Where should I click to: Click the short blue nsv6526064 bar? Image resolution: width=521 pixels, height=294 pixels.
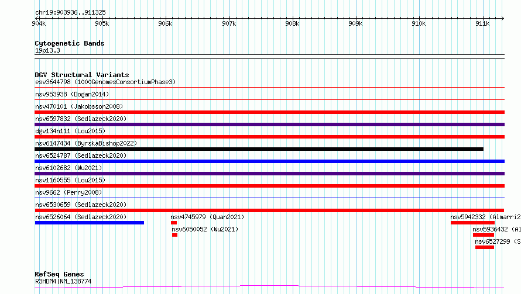90,223
